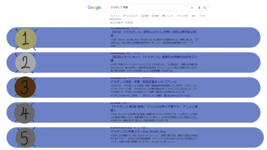Open the デカダンスの考察メモ Blue_Breath_Blog result
267x150 pixels.
(x=138, y=132)
